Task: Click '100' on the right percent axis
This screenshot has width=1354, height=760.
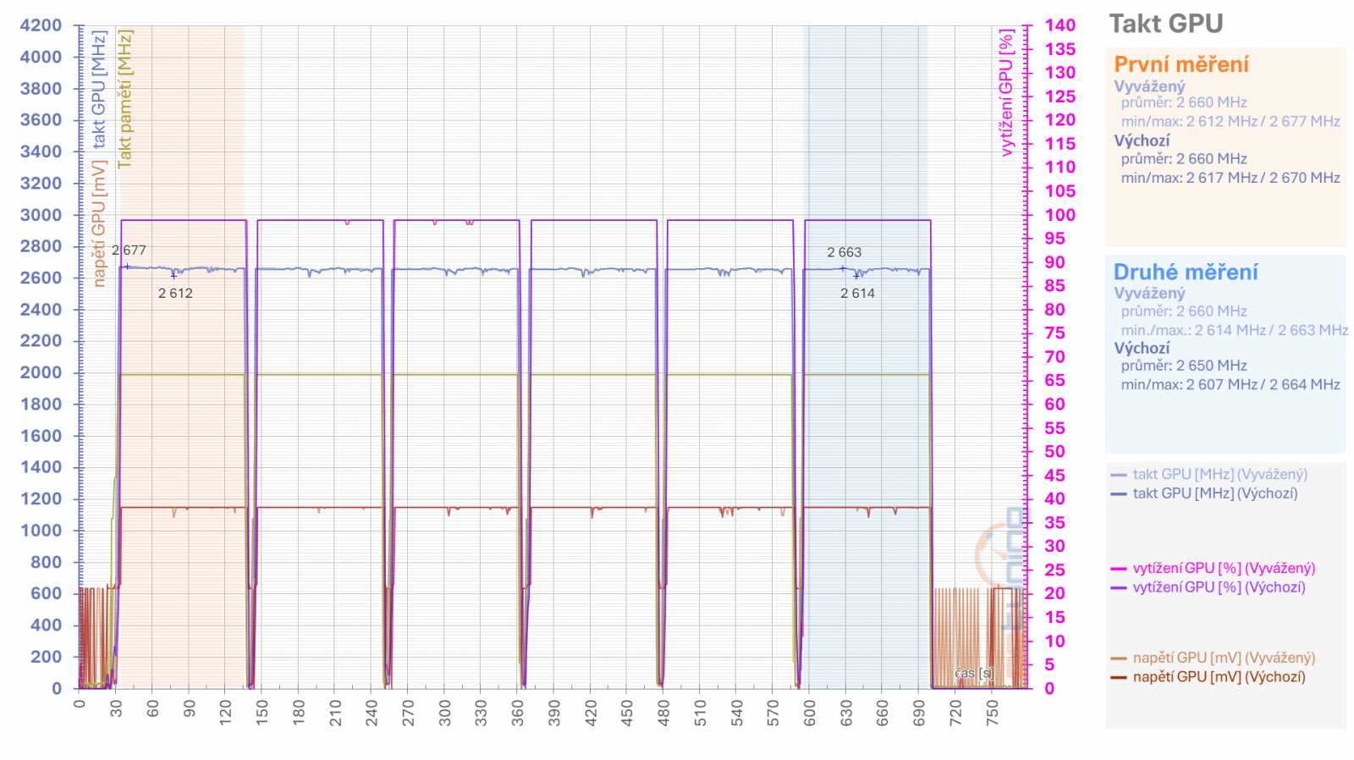Action: (x=1060, y=215)
